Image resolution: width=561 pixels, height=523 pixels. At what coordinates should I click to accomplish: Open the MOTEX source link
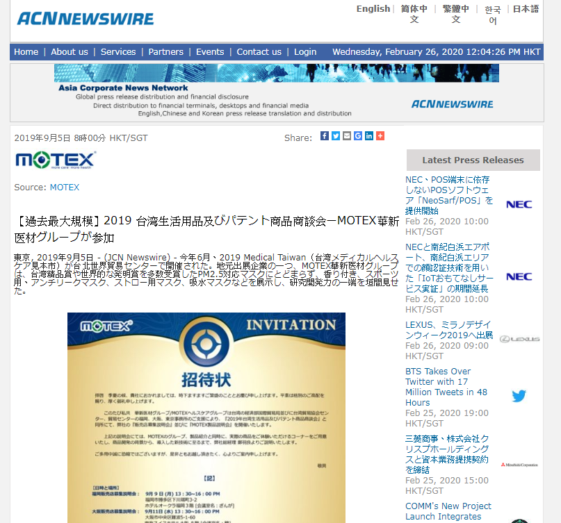point(65,188)
